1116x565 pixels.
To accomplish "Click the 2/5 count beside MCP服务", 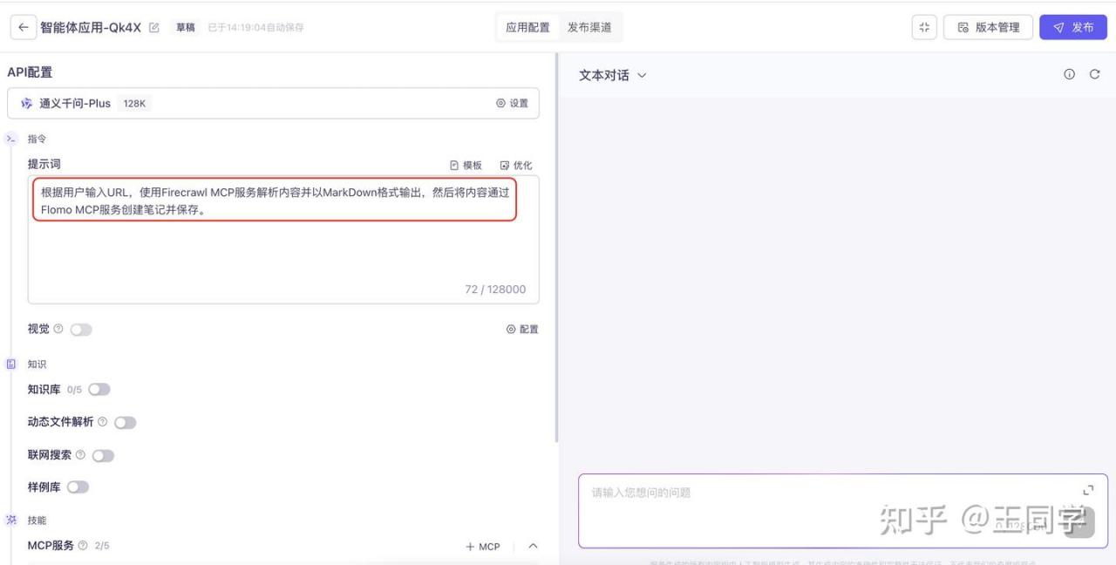I will (x=102, y=546).
